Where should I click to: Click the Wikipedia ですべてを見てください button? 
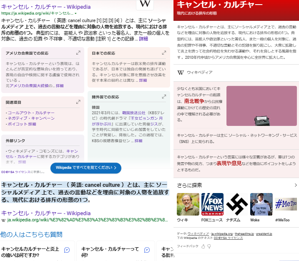[86, 168]
